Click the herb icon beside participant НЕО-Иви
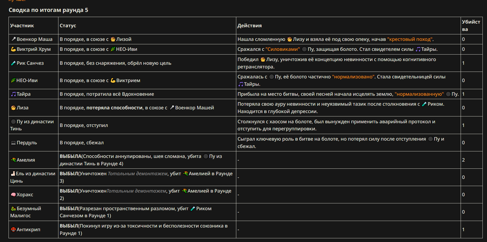 tap(13, 80)
